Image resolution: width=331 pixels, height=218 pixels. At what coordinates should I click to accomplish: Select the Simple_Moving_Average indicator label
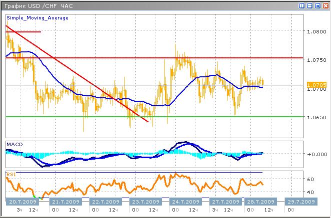37,17
